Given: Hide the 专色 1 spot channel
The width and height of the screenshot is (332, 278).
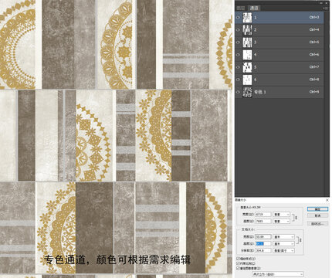Looking at the screenshot, I should [238, 92].
